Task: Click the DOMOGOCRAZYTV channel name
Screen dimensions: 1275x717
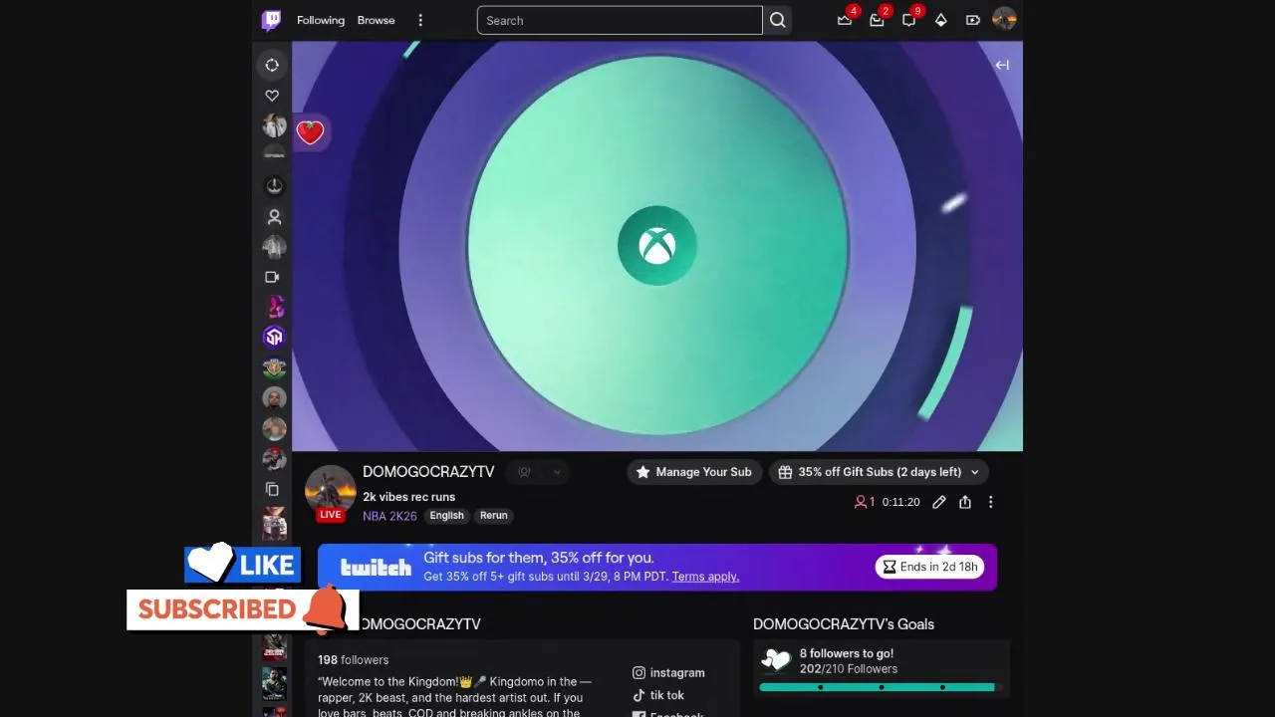Action: tap(428, 471)
